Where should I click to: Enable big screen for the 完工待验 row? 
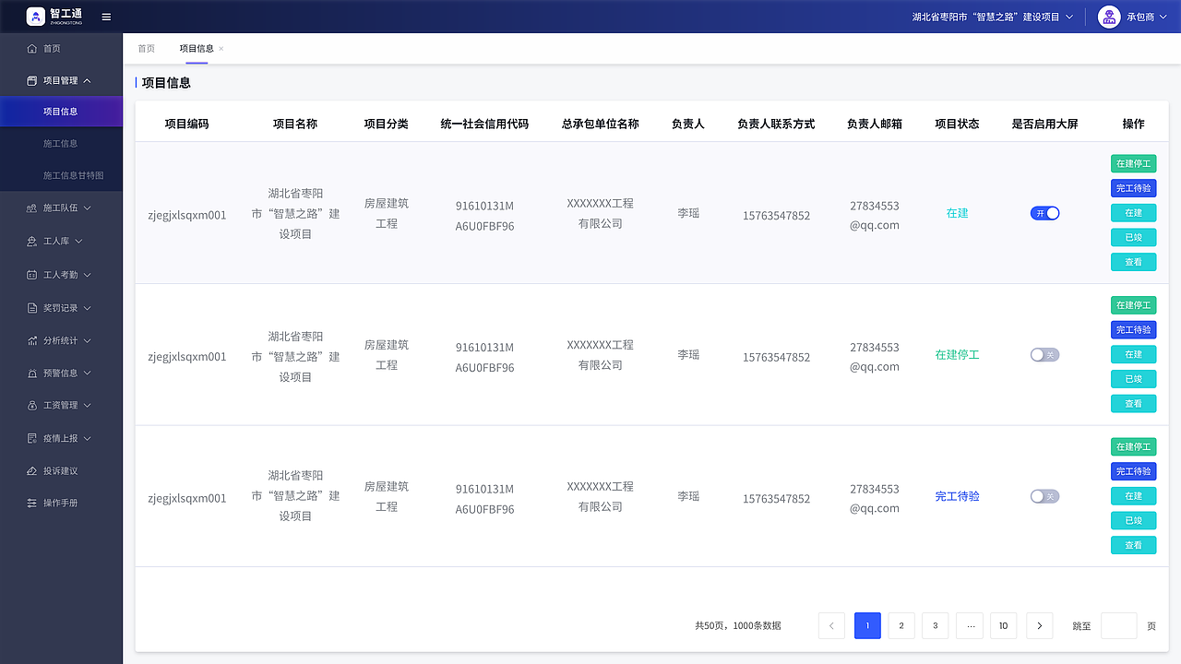[1044, 495]
